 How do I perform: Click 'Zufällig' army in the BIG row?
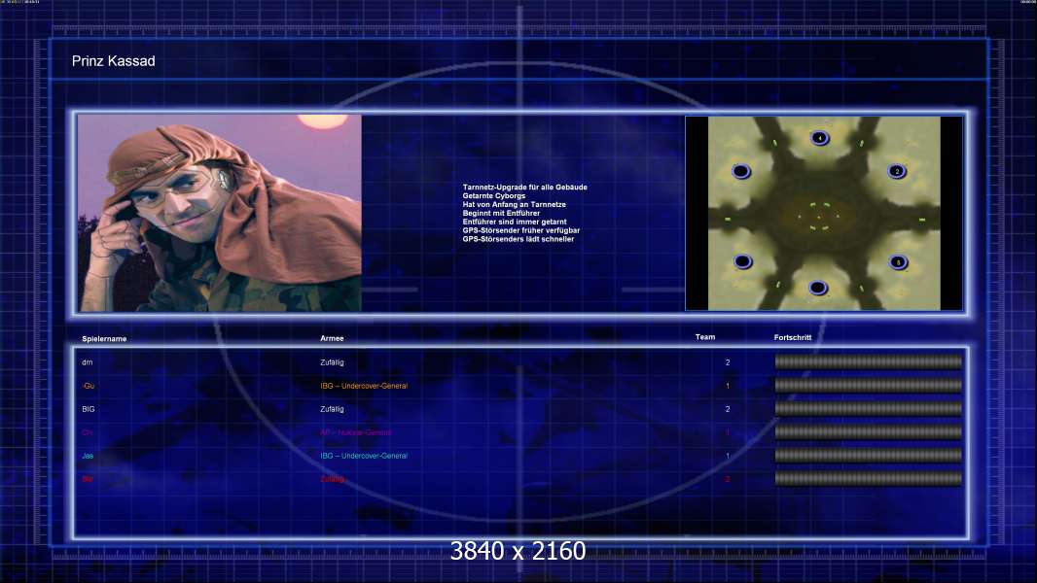(x=332, y=409)
